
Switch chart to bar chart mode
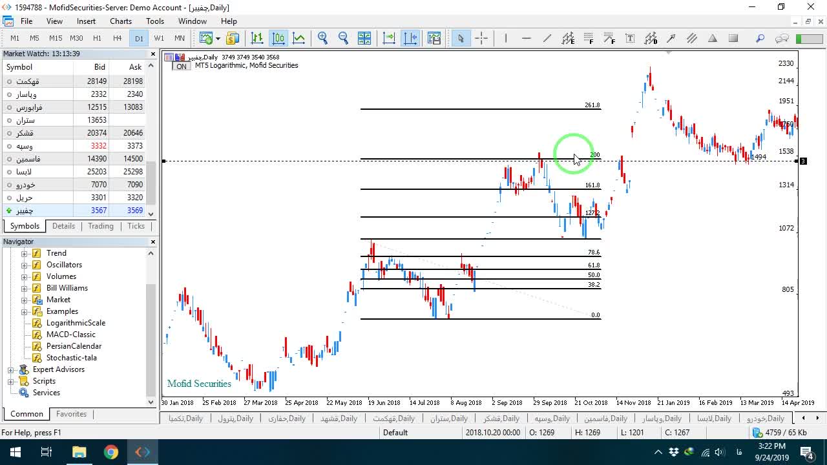coord(257,38)
